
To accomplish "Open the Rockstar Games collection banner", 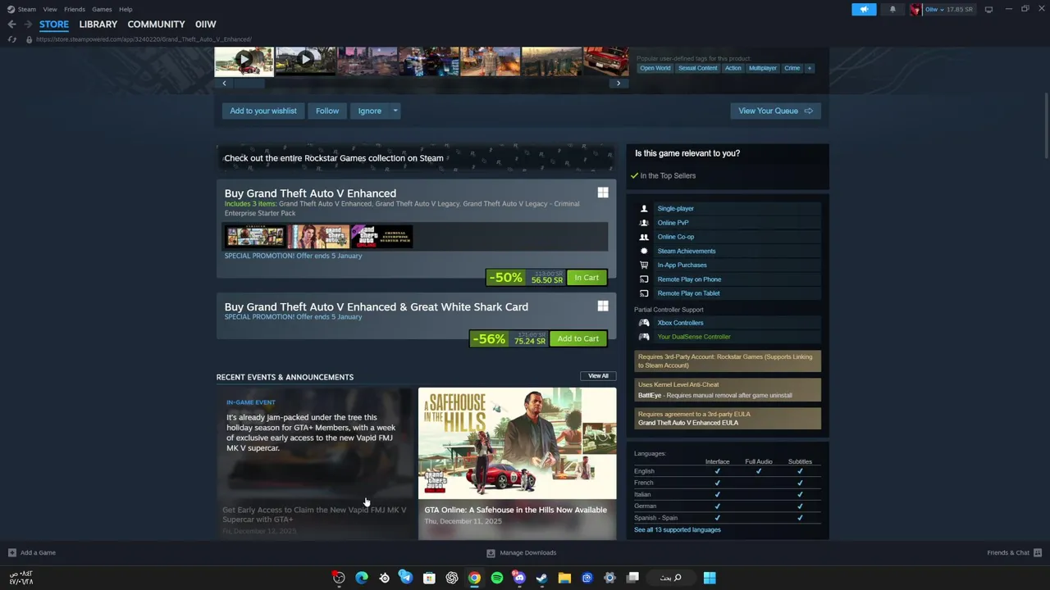I will click(415, 158).
